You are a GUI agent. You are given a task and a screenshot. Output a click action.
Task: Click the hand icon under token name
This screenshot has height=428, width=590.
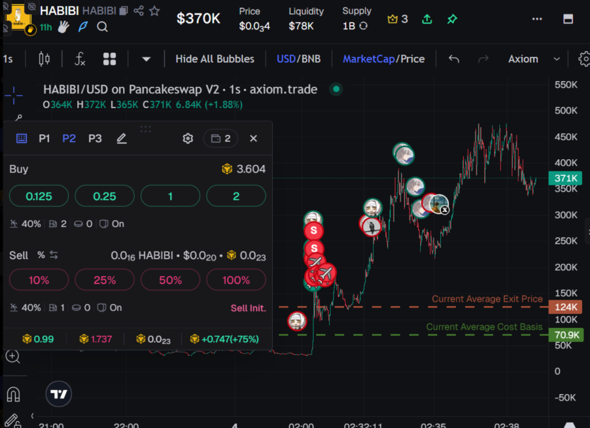pyautogui.click(x=63, y=27)
